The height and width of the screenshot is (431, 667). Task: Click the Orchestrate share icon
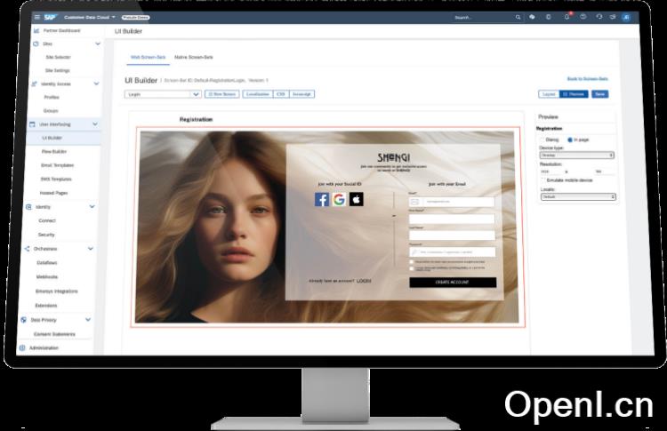pos(27,249)
